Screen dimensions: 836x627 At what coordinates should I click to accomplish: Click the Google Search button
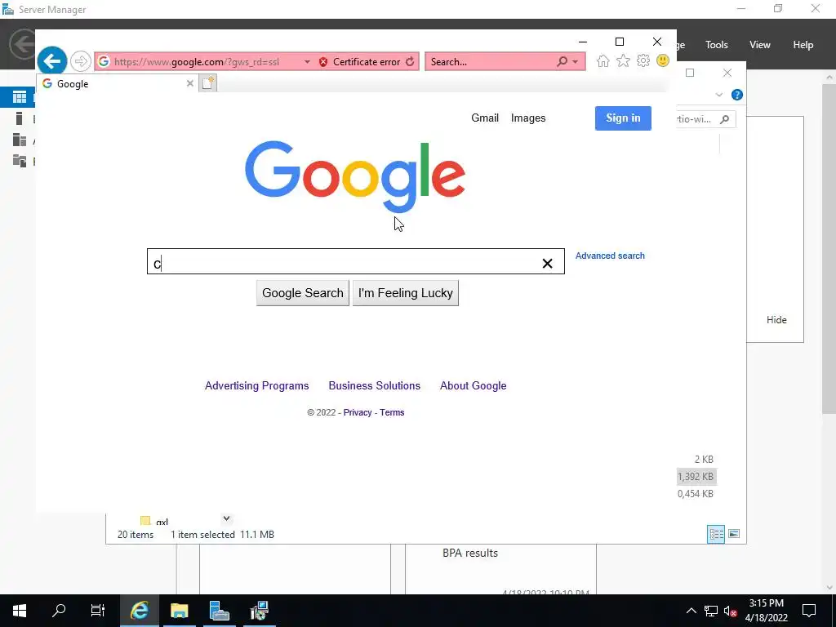point(302,293)
